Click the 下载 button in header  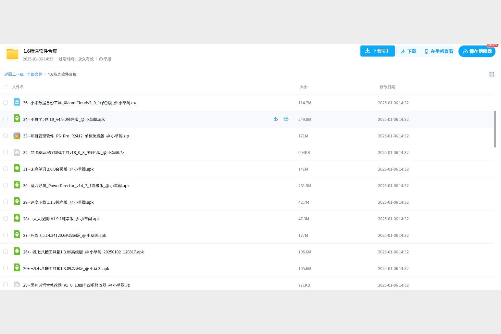point(408,51)
